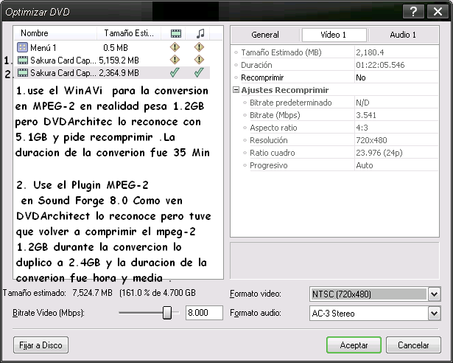Click the duration value 01:22:05.546
The image size is (453, 363).
pos(380,65)
